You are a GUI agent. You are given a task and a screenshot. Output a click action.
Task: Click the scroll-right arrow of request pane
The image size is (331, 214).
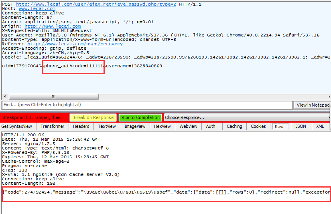(x=329, y=97)
